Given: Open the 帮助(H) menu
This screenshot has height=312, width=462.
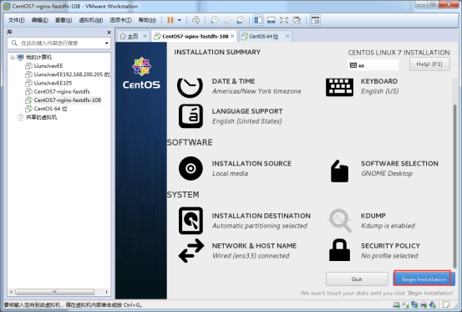Looking at the screenshot, I should pyautogui.click(x=147, y=20).
